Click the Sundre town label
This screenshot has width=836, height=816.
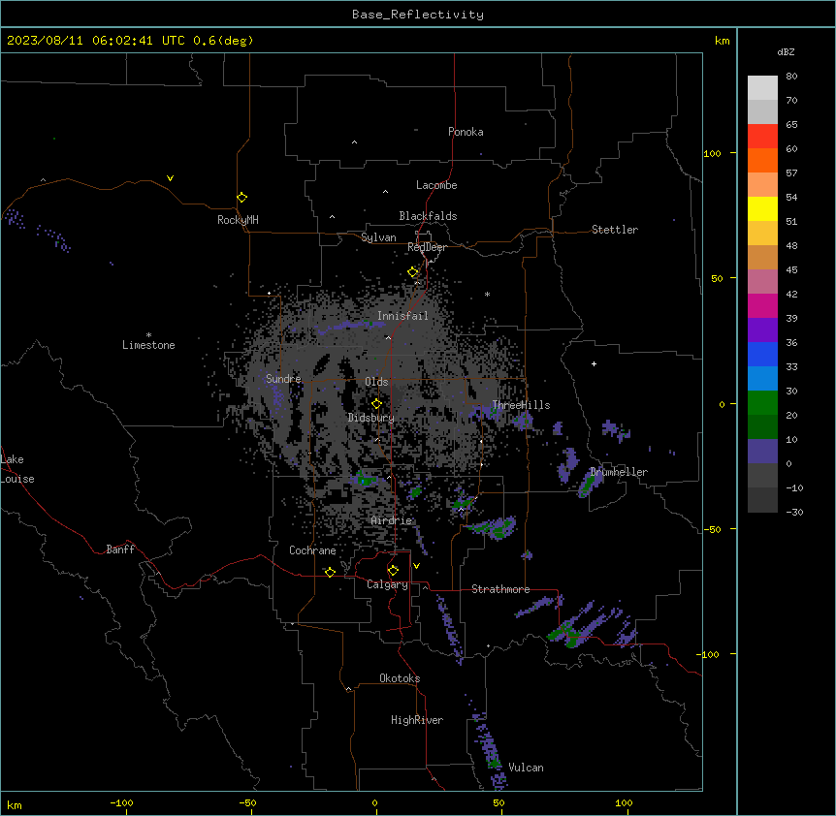click(x=283, y=379)
